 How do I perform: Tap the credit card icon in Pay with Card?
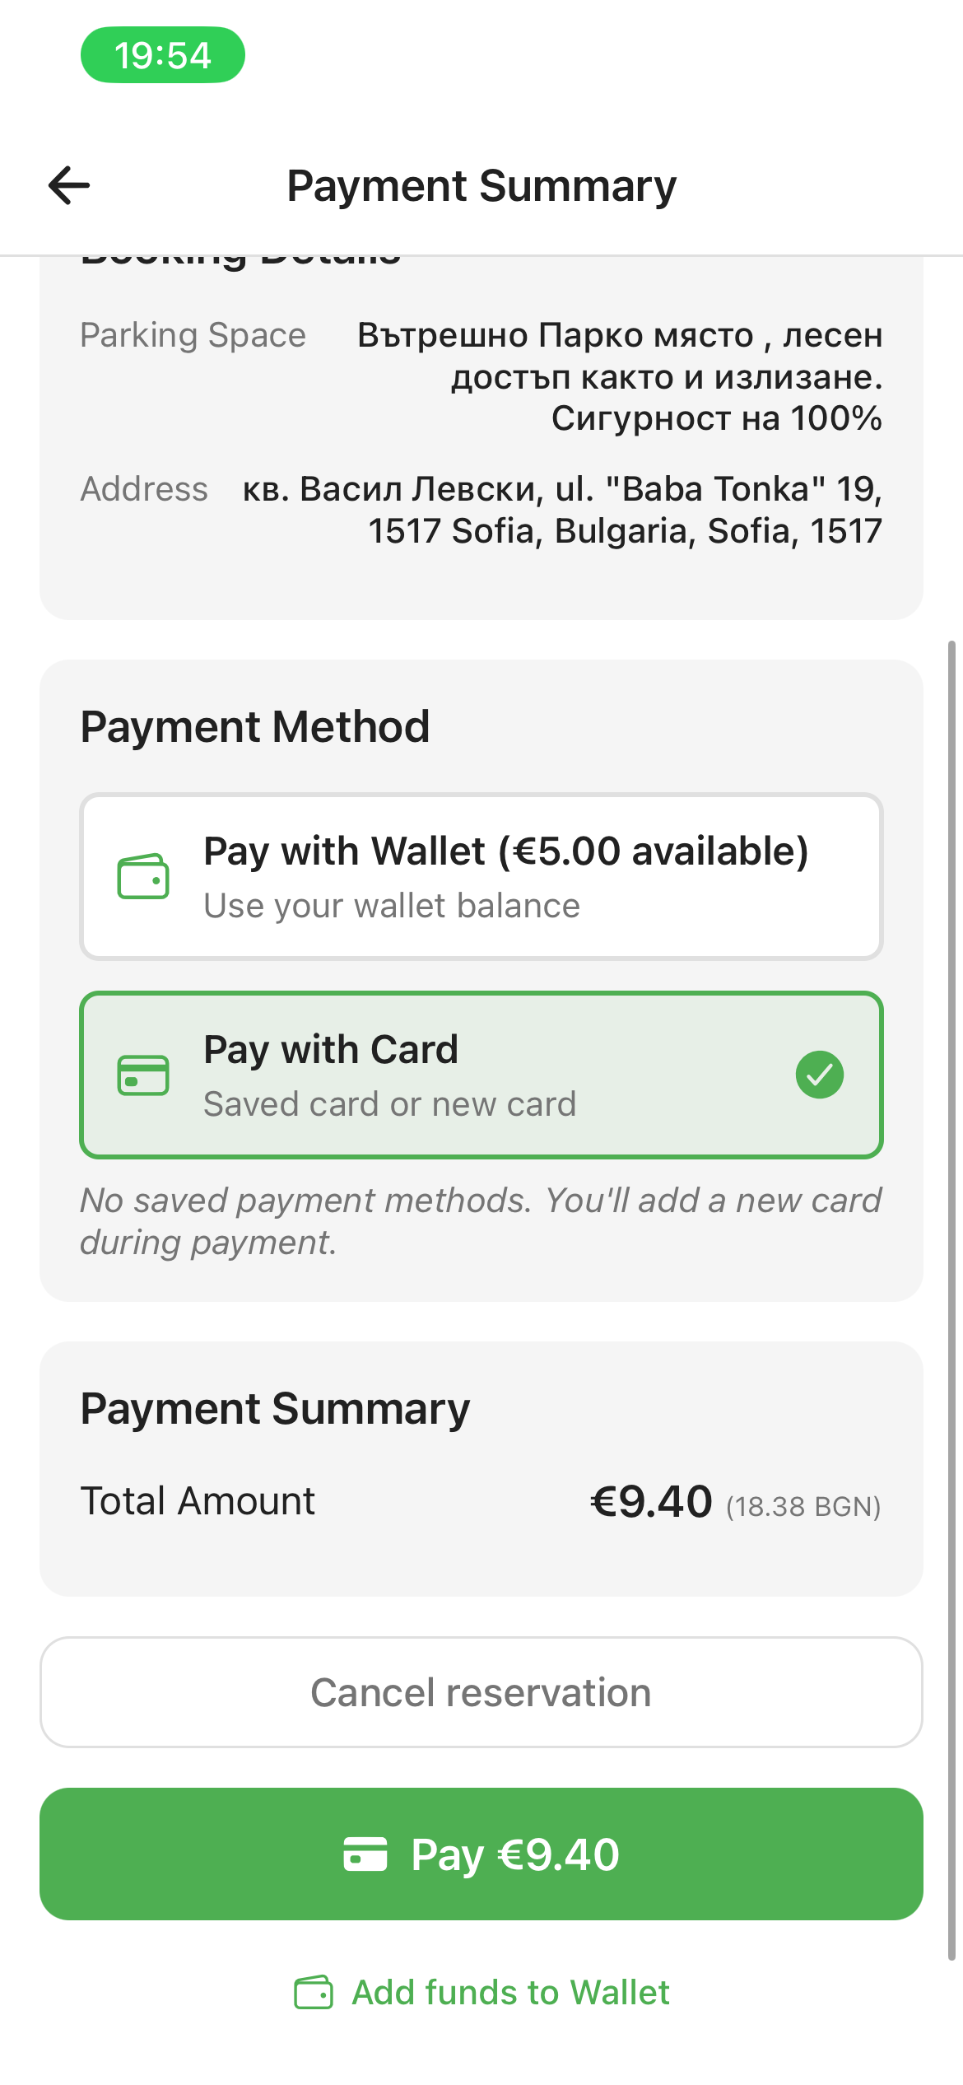(143, 1075)
